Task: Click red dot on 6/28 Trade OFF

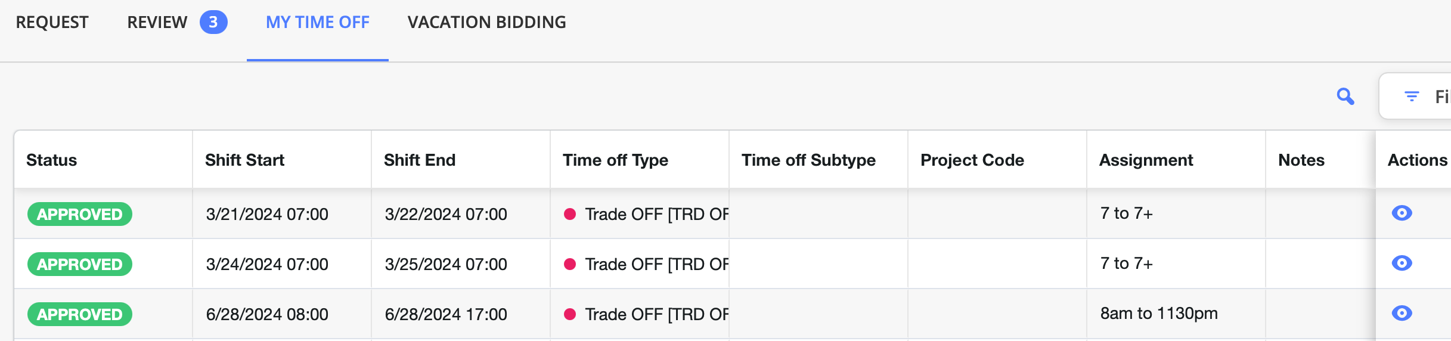Action: pos(570,314)
